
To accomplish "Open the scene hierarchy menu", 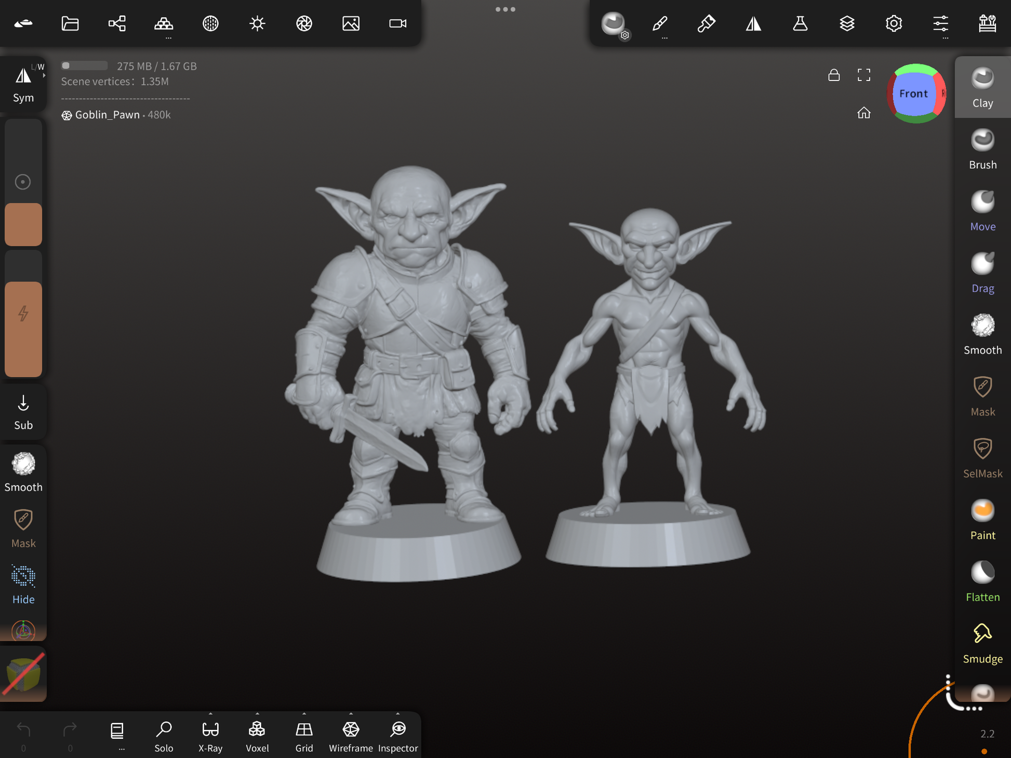I will pos(117,23).
